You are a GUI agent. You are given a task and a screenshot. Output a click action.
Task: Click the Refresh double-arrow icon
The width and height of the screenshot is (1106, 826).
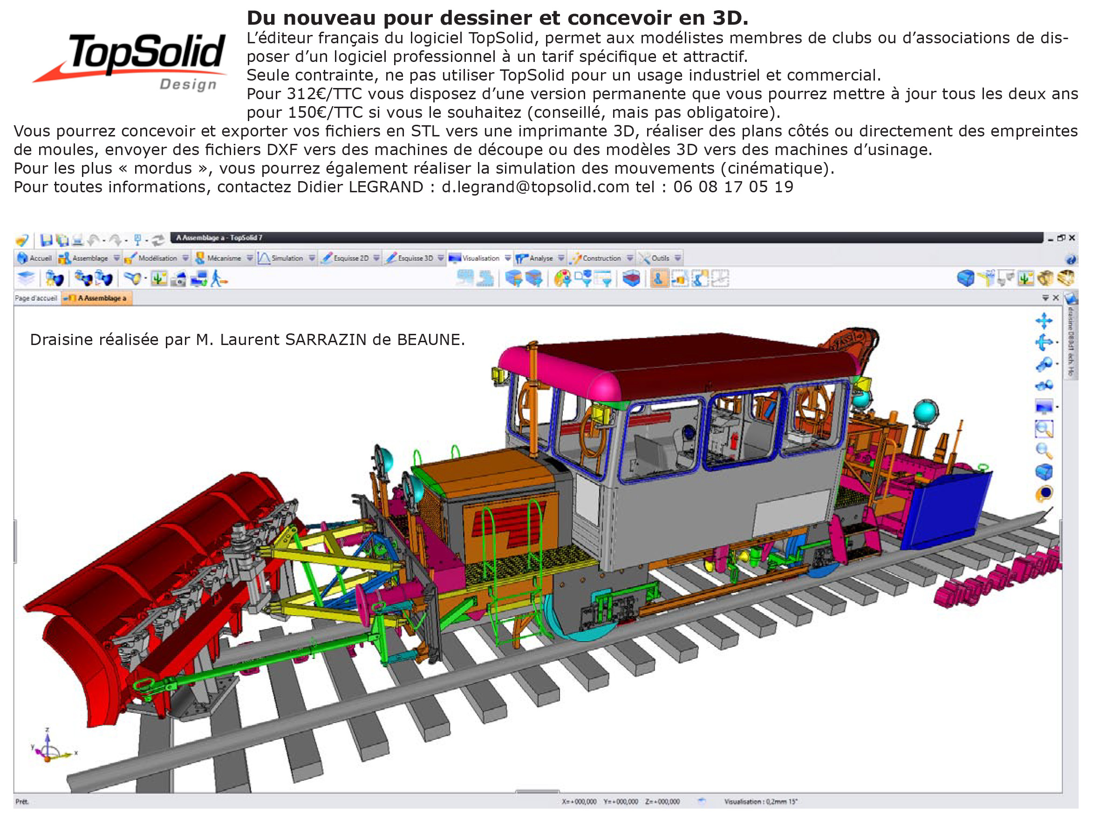pos(158,240)
